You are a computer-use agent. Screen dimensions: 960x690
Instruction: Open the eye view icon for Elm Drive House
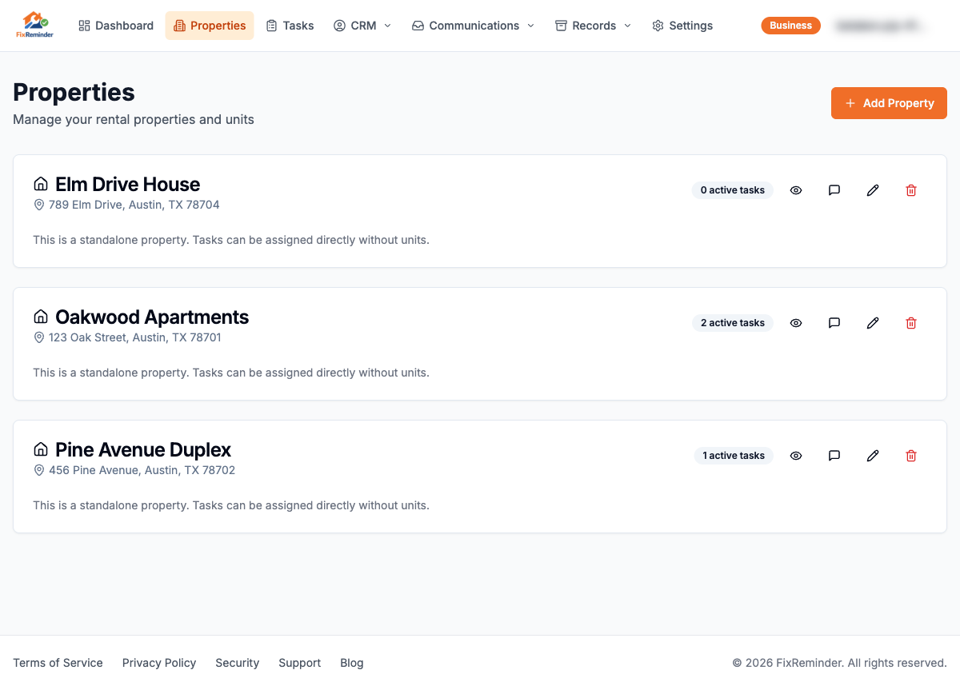pyautogui.click(x=795, y=189)
